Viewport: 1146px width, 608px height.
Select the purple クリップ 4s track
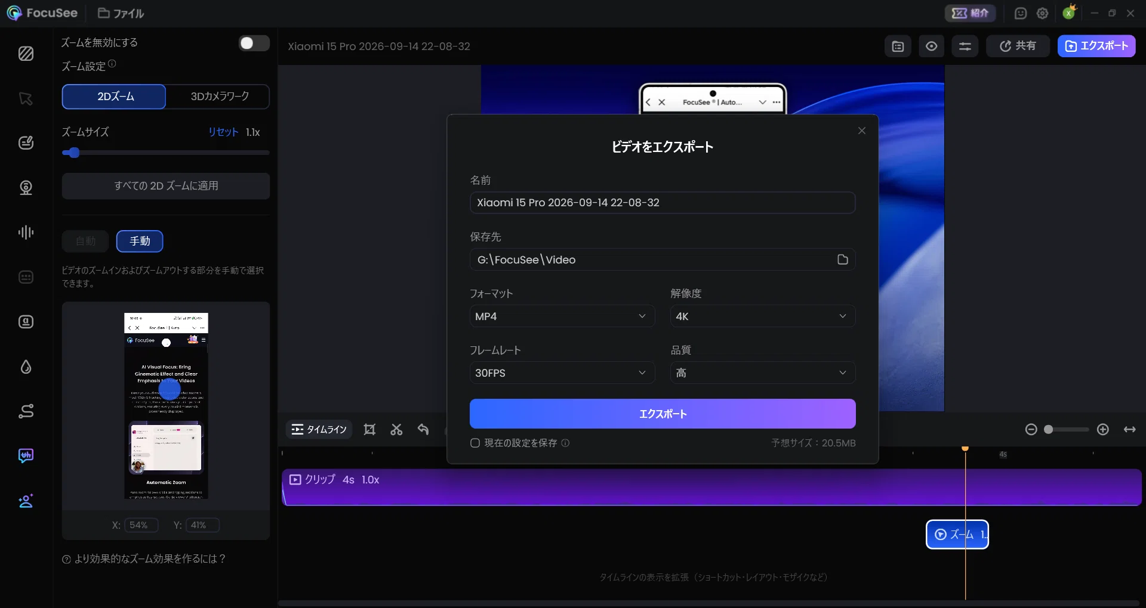coord(711,487)
